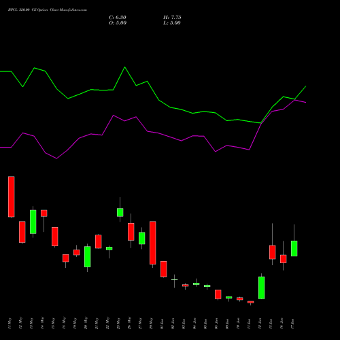Image resolution: width=340 pixels, height=340 pixels.
Task: Click the 17 Jun date label
Action: point(292,324)
